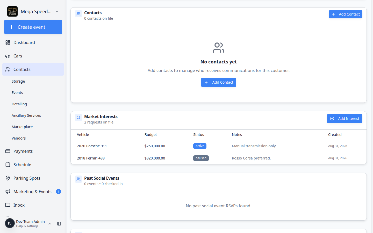Viewport: 373px width, 233px height.
Task: Select the Contacts people icon in sidebar
Action: click(8, 69)
